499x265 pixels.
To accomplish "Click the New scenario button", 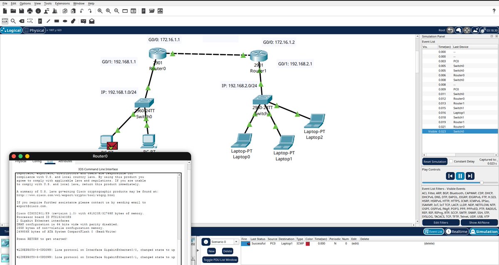I will [211, 251].
